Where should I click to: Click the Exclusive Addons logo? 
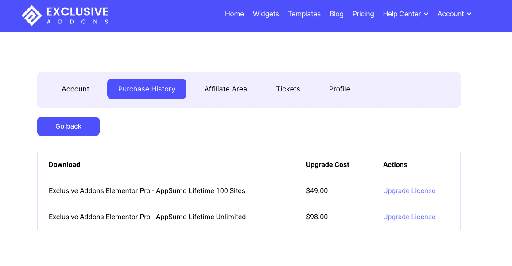(x=65, y=15)
